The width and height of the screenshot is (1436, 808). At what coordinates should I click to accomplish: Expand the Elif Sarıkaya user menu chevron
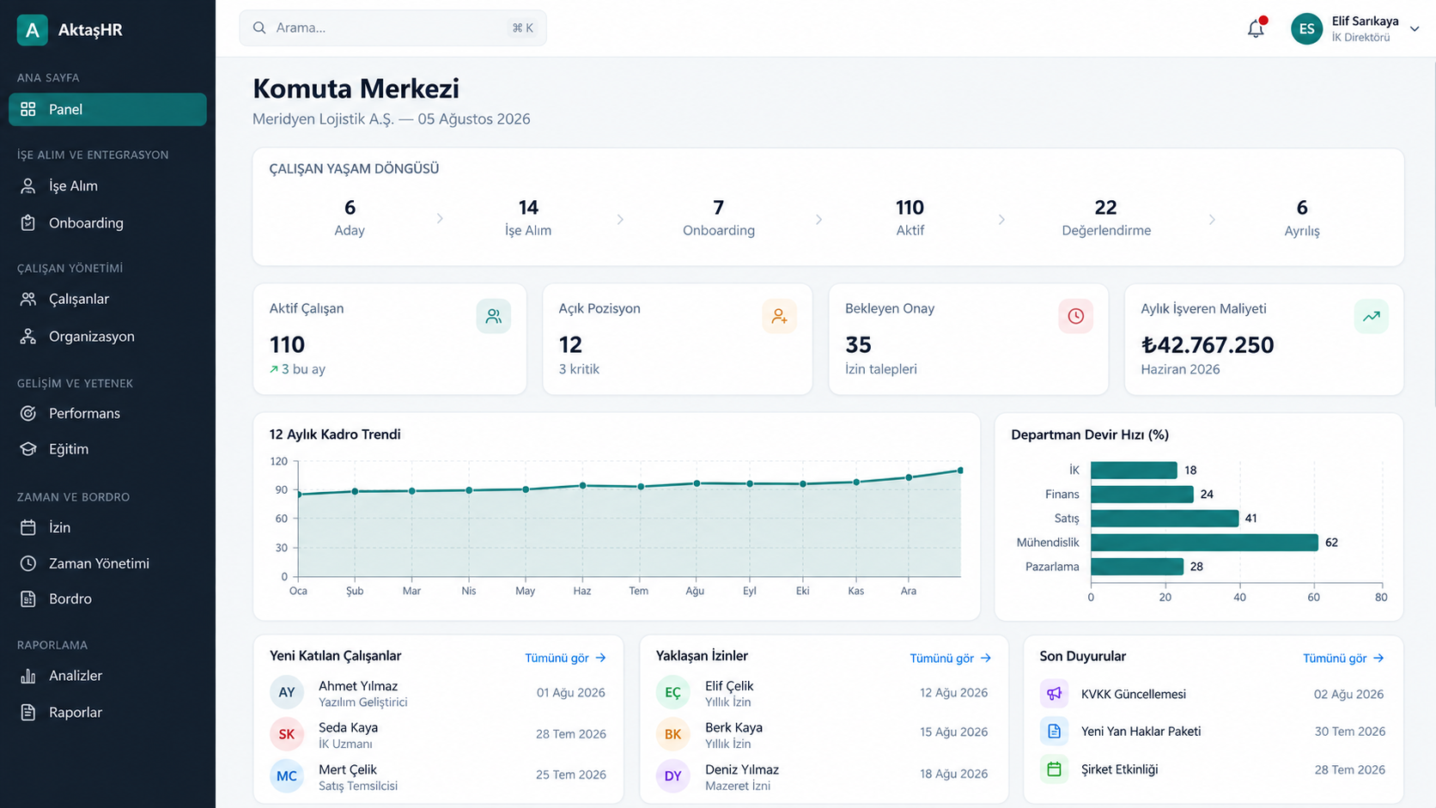pos(1415,29)
